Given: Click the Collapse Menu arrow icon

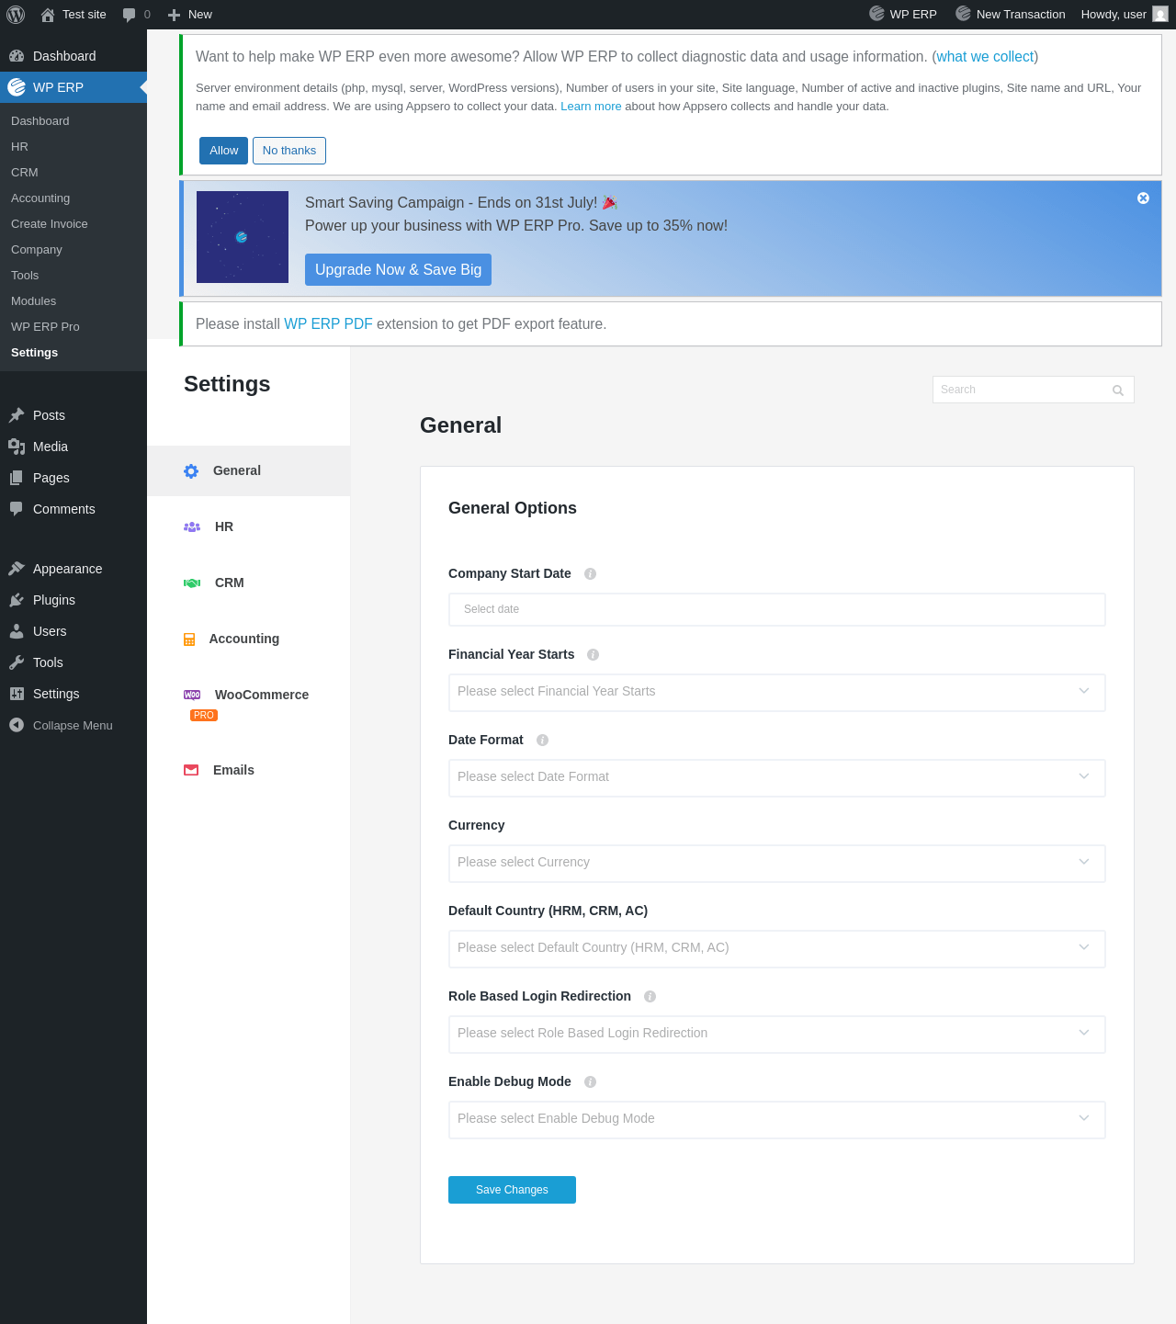Looking at the screenshot, I should (17, 725).
